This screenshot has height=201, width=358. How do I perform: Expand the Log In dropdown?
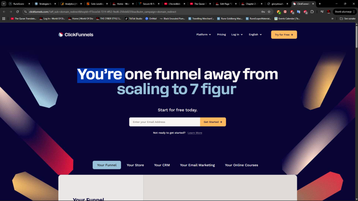[237, 35]
